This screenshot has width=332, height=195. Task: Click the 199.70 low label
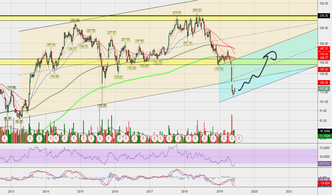click(84, 46)
